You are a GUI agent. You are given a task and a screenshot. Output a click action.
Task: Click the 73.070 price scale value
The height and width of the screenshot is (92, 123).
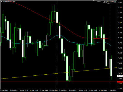(120, 83)
